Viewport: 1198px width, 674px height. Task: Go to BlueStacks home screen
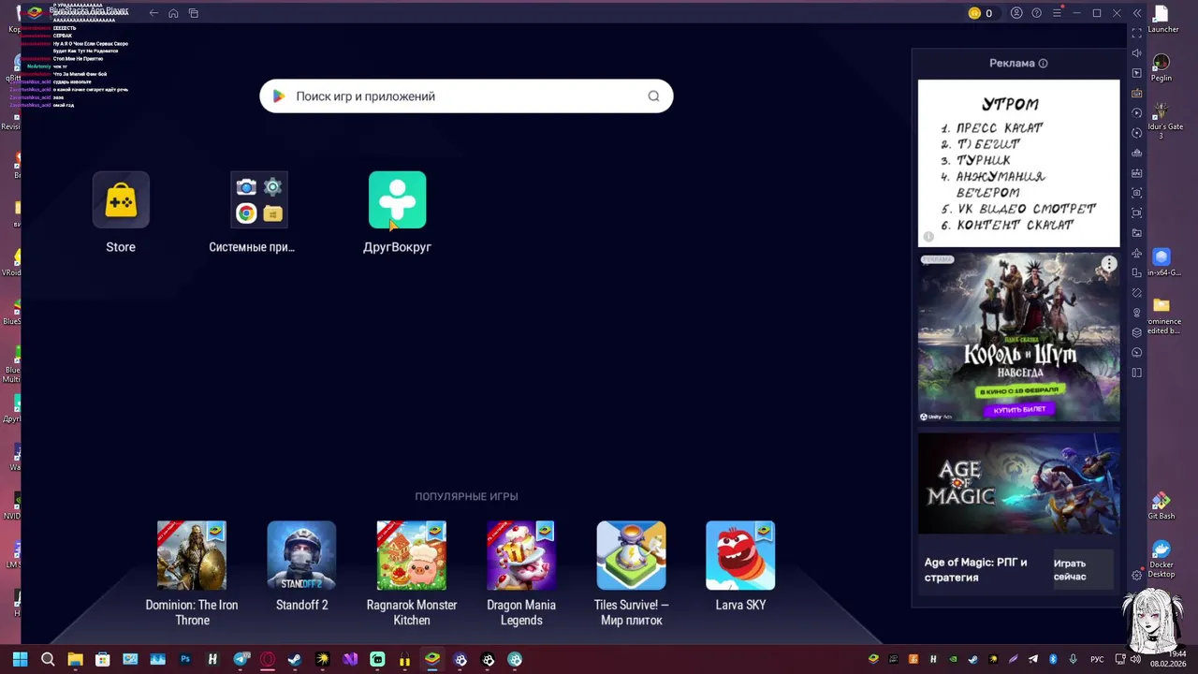coord(173,13)
